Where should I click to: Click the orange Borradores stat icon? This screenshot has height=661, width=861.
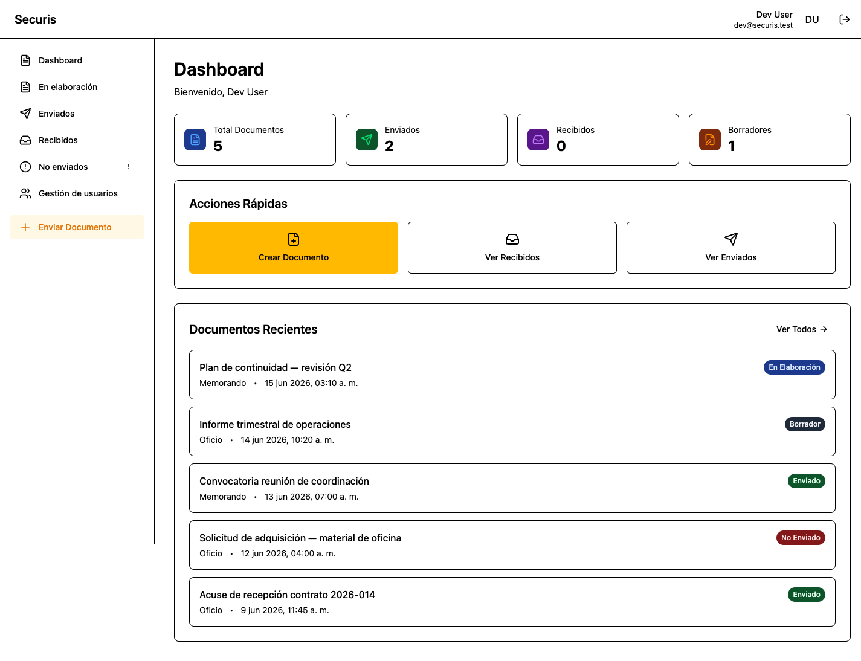(710, 140)
